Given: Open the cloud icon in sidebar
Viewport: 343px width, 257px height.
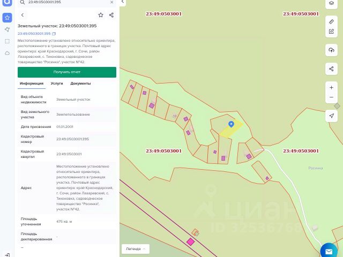Looking at the screenshot, I should coord(7,53).
